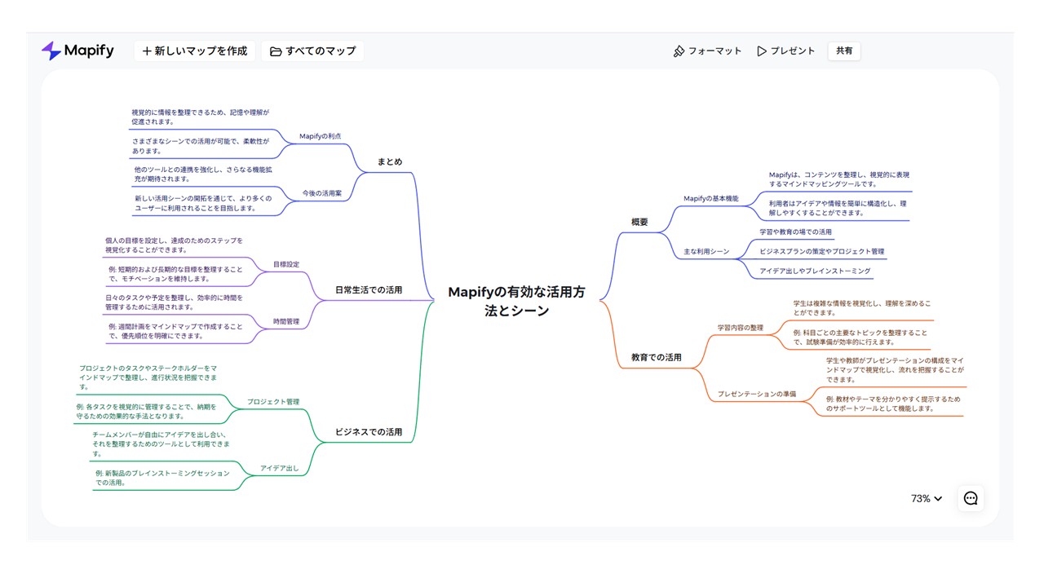Select the アイデア出し node under ビジネス
1044x587 pixels.
[x=280, y=468]
